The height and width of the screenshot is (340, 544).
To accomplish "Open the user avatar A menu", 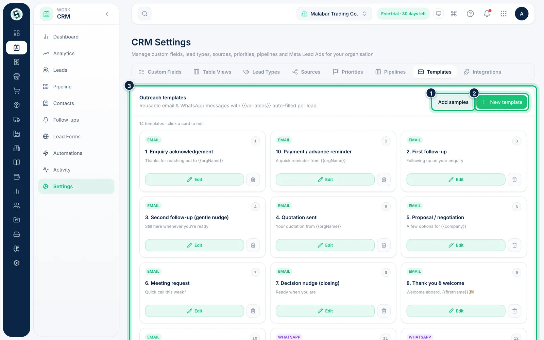I will pyautogui.click(x=522, y=14).
